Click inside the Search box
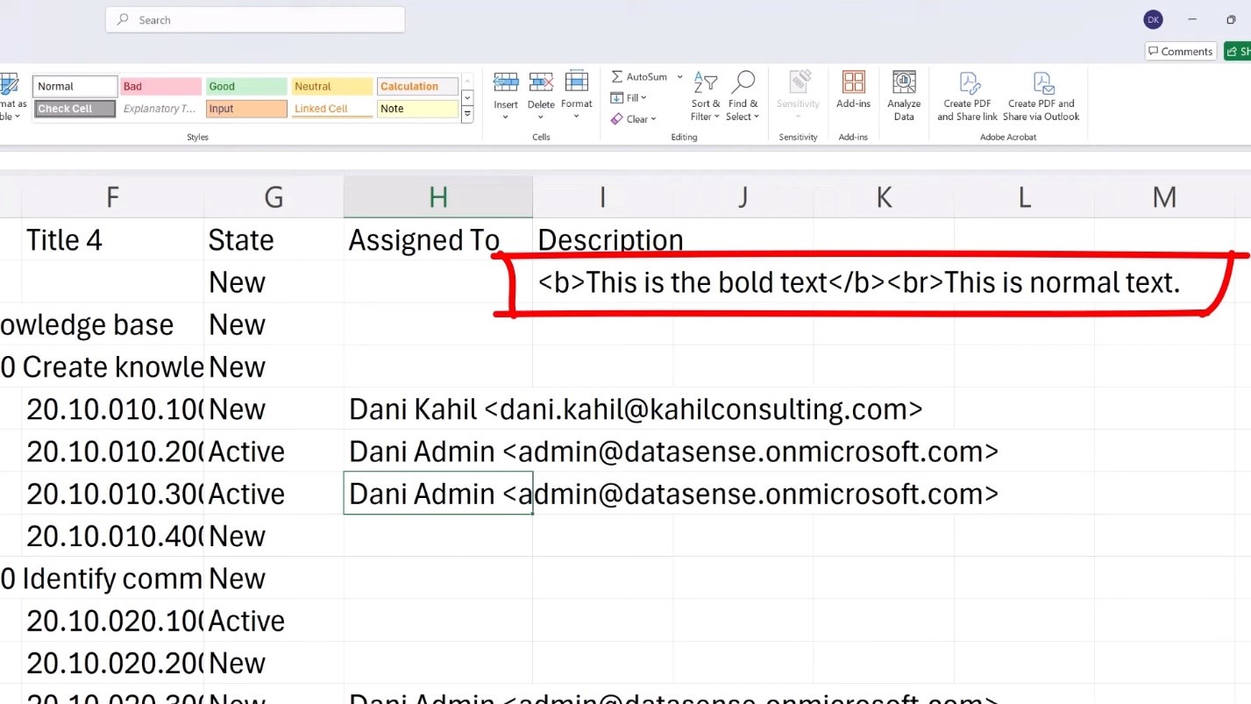This screenshot has height=704, width=1251. 254,19
